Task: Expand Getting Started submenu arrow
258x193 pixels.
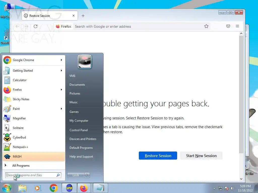Action: (61, 71)
